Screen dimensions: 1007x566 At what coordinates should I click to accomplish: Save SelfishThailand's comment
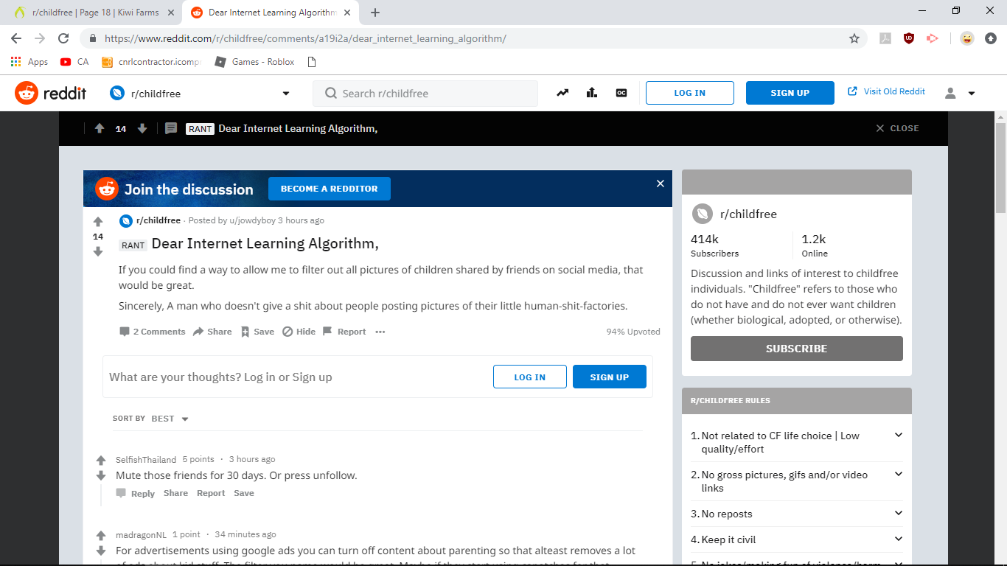pyautogui.click(x=244, y=493)
